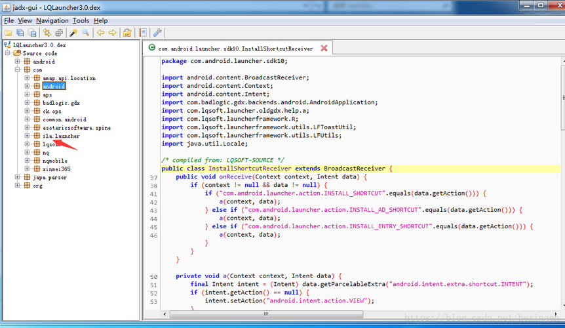
Task: Click the package icon beside ck.ops
Action: (37, 111)
